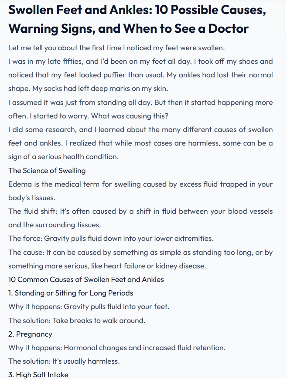This screenshot has height=379, width=287.
Task: Click the paragraph starting 'I did some research'
Action: tap(140, 143)
